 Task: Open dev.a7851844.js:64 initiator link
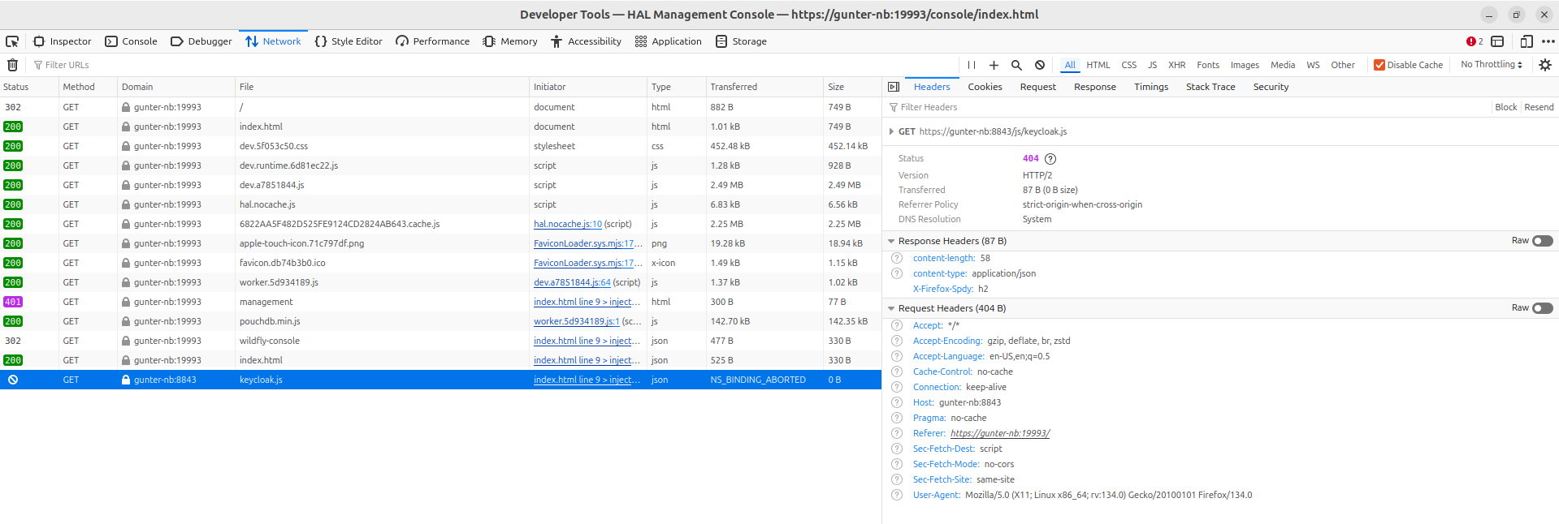pos(572,282)
